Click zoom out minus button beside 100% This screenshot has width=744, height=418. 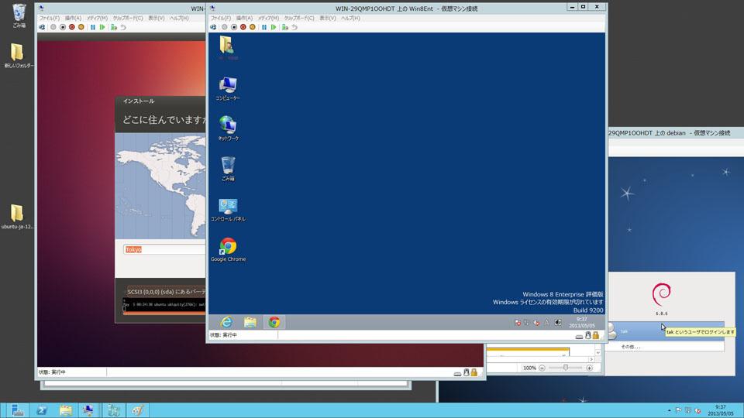click(x=542, y=368)
